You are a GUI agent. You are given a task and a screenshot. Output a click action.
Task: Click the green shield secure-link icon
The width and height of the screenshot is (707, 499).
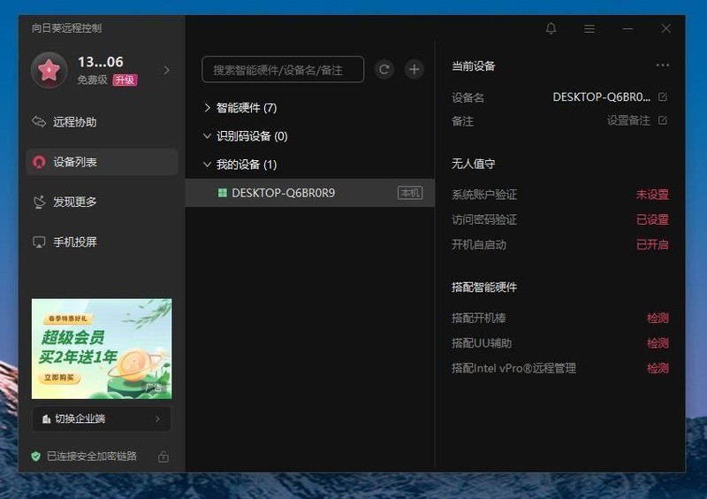point(36,457)
